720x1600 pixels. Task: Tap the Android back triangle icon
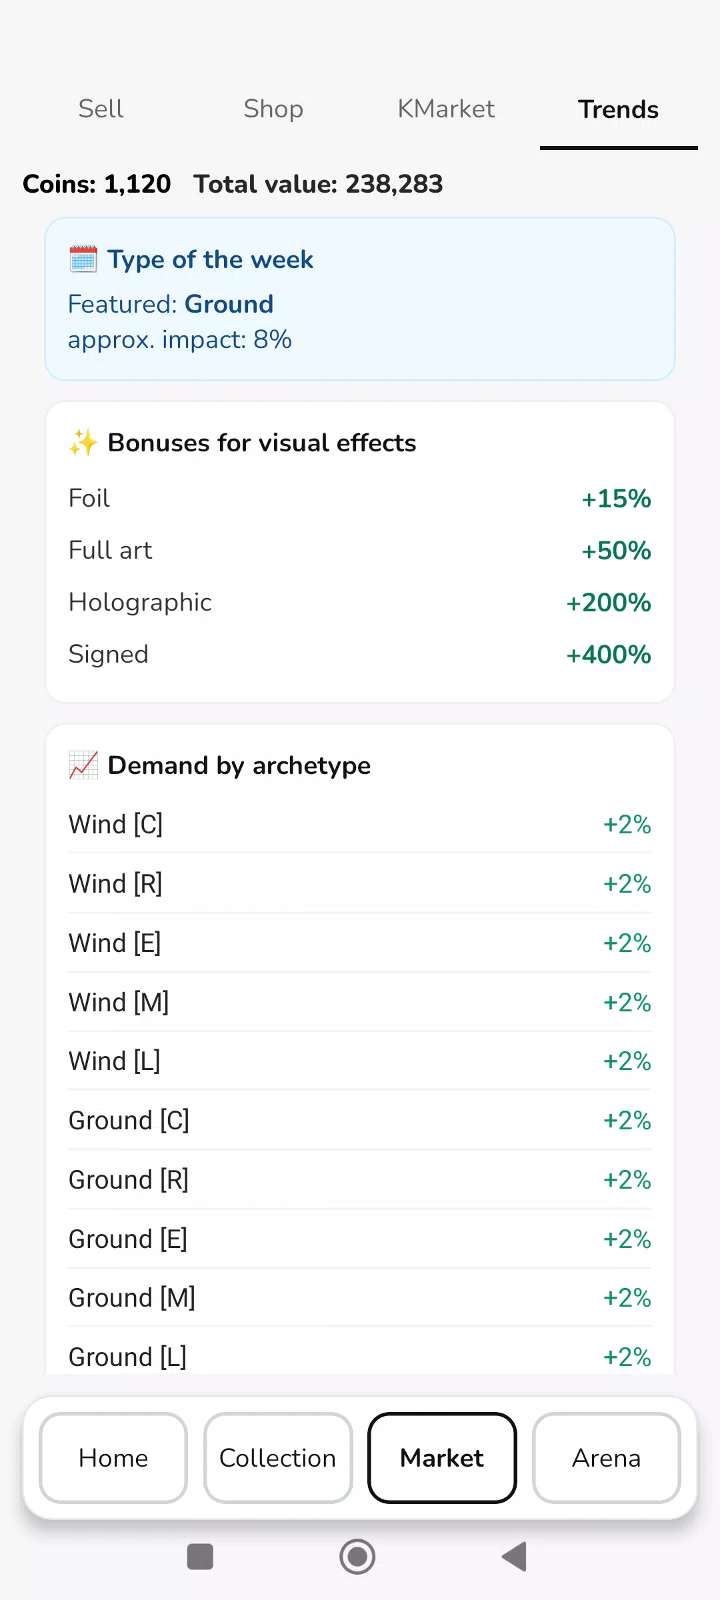coord(515,1557)
